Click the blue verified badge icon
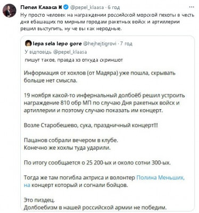 [x=66, y=7]
